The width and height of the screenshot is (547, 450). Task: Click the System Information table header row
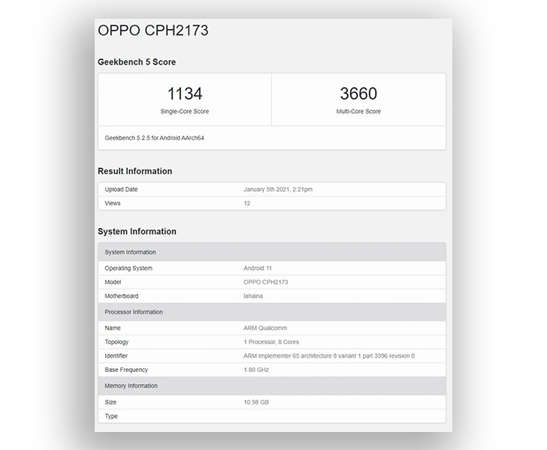[x=272, y=252]
